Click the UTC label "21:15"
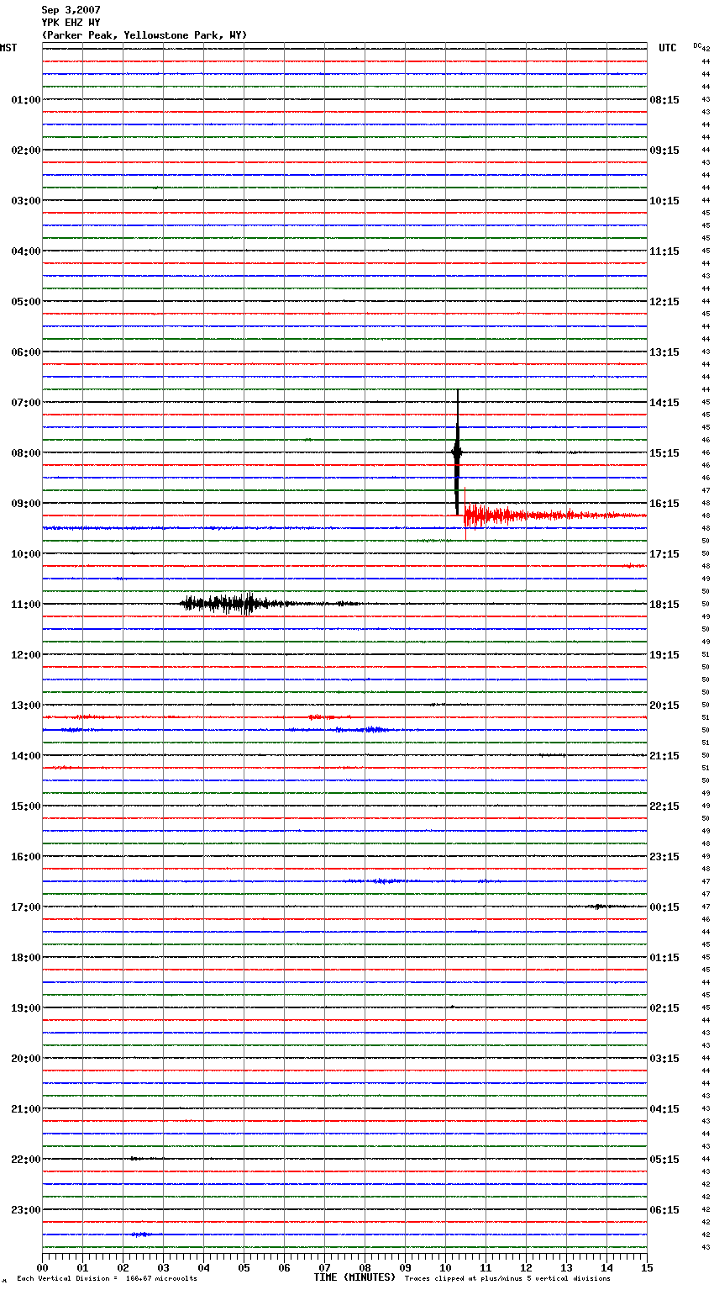 (664, 756)
